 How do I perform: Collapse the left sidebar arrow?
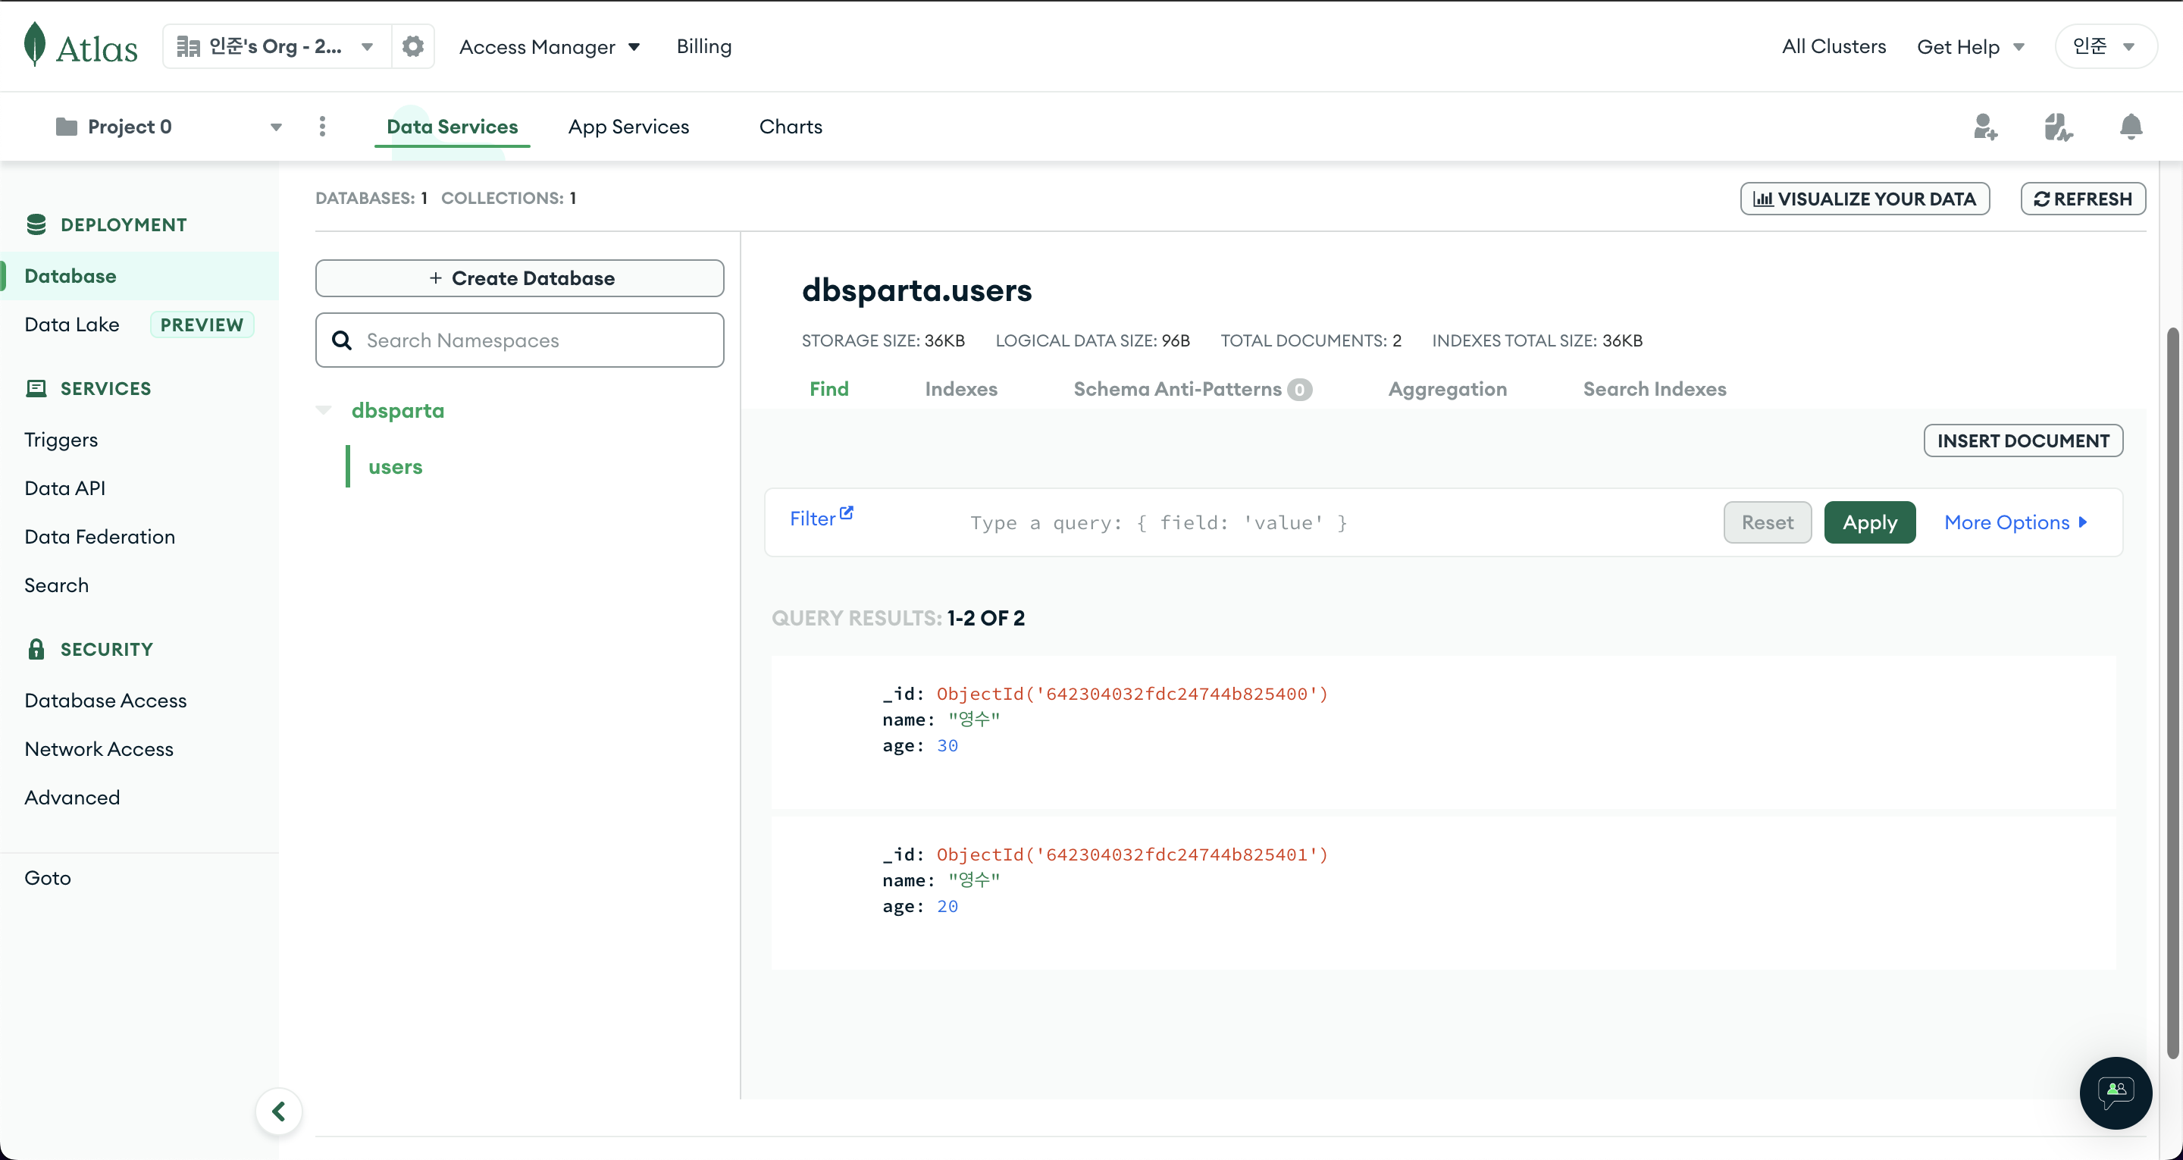pyautogui.click(x=279, y=1111)
